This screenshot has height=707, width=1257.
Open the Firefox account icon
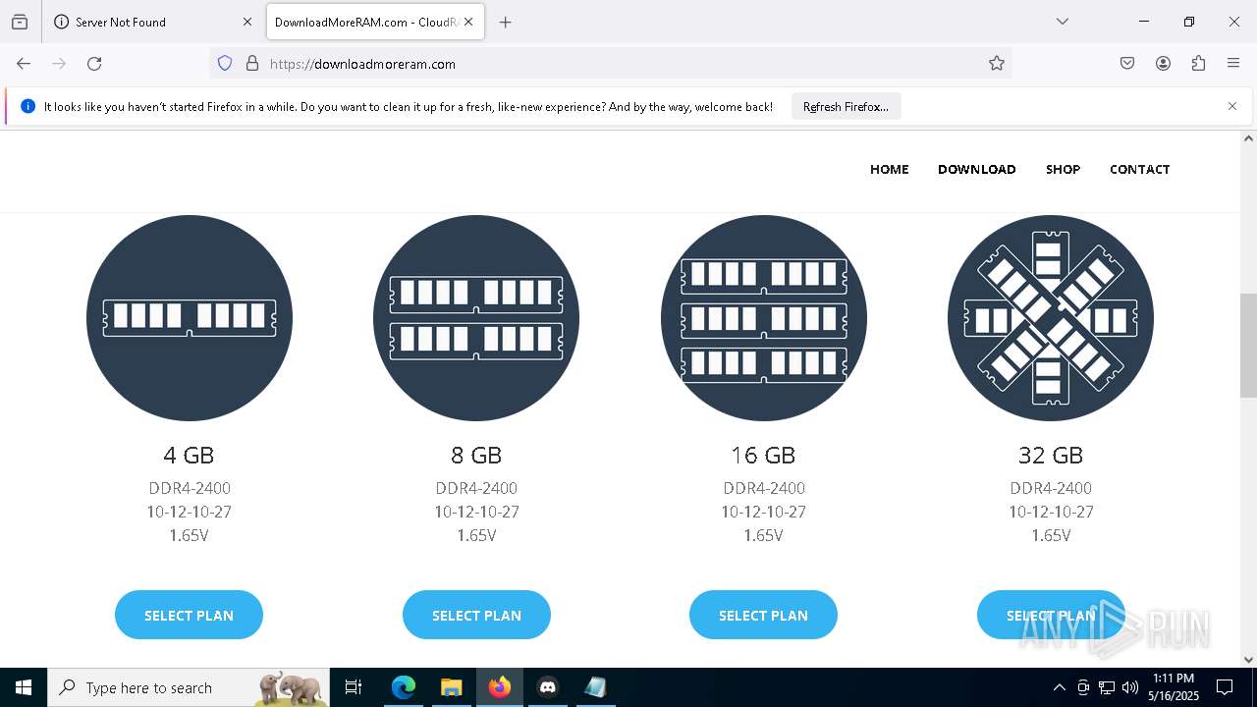pos(1163,64)
